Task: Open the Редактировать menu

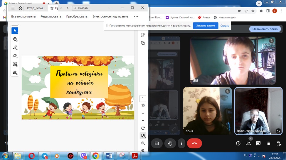Action: tap(51, 17)
